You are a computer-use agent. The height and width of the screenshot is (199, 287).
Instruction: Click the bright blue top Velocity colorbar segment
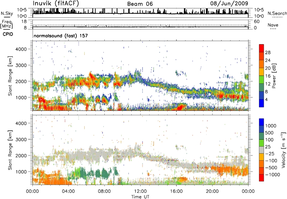pyautogui.click(x=262, y=122)
